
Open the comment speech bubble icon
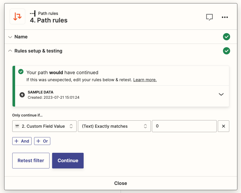pos(209,17)
